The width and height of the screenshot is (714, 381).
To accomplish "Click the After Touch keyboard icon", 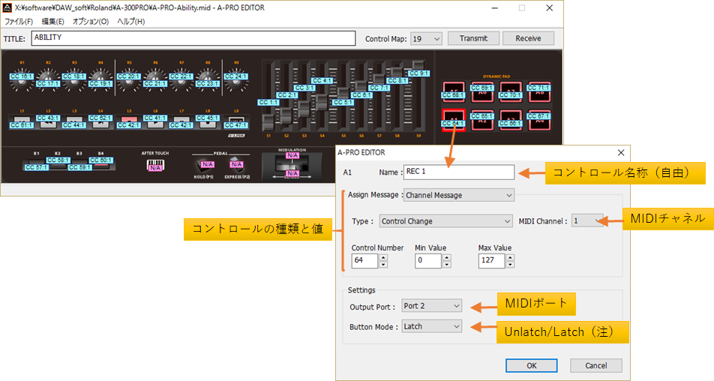I will point(155,164).
